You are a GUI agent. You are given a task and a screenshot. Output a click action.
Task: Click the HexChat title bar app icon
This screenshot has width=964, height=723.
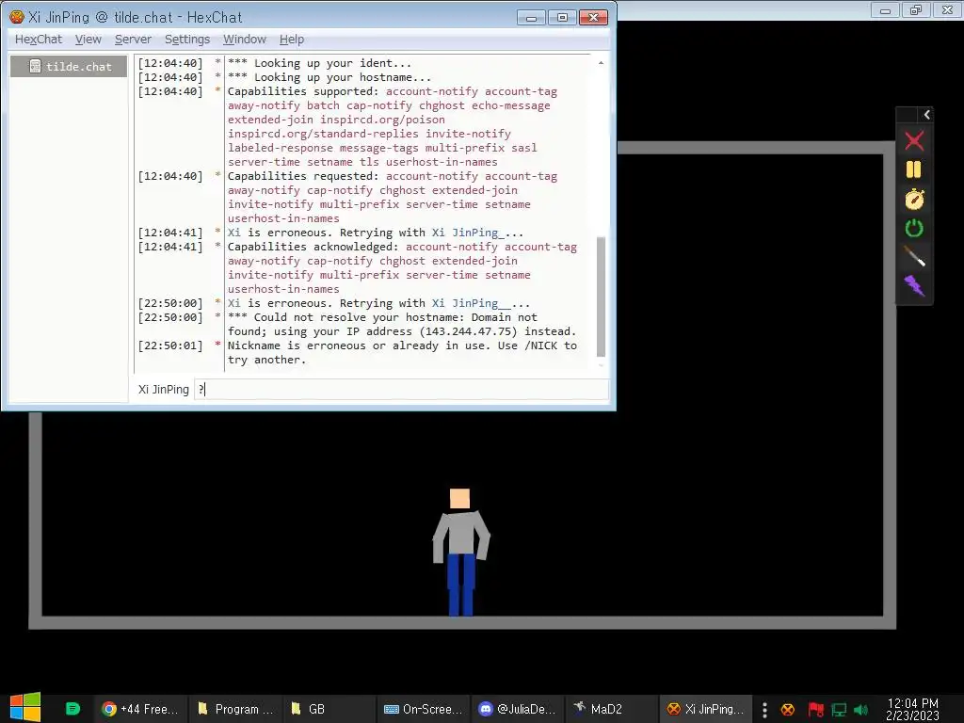(17, 17)
